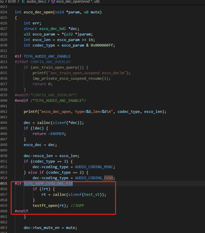Click 'esco_param' in the u32 declaration line
This screenshot has width=205, height=233.
point(44,34)
